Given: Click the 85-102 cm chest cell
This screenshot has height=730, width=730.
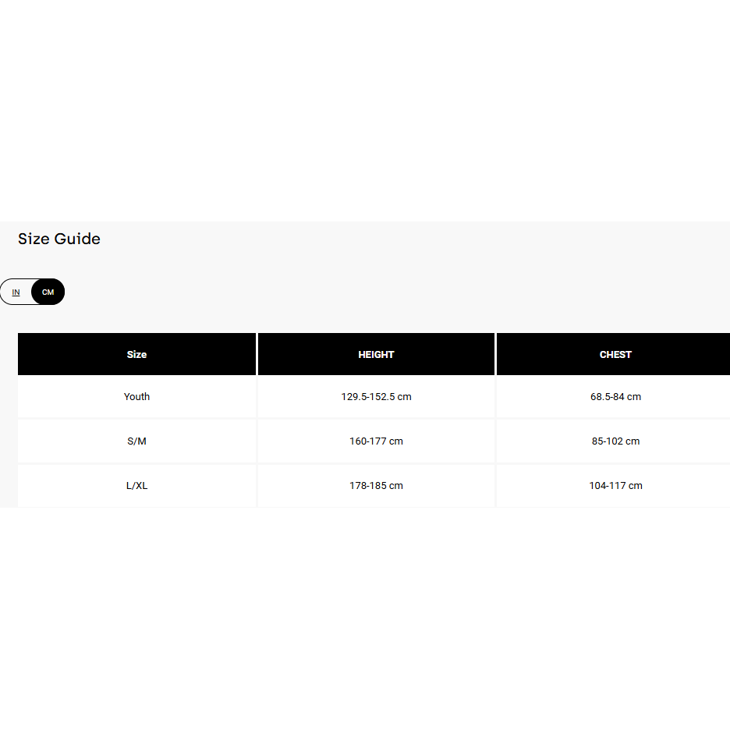Looking at the screenshot, I should click(x=615, y=441).
